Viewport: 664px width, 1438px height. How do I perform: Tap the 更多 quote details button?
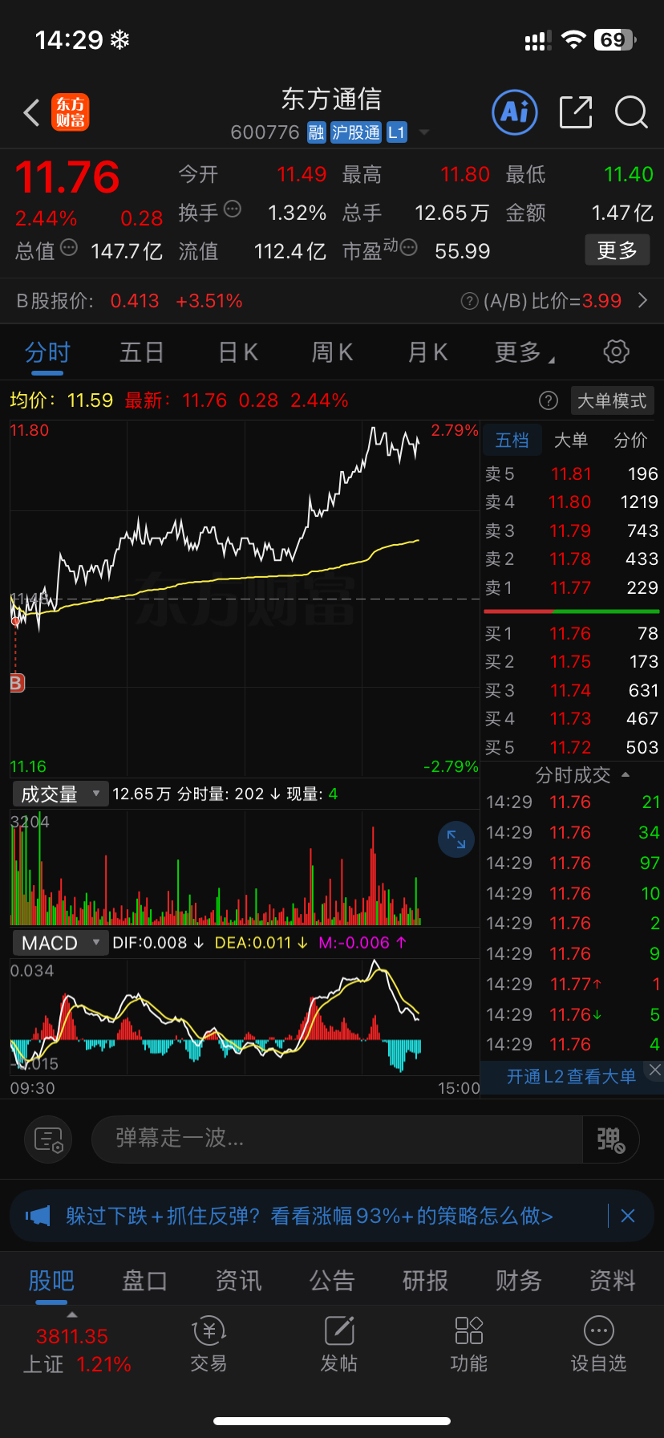pos(617,250)
